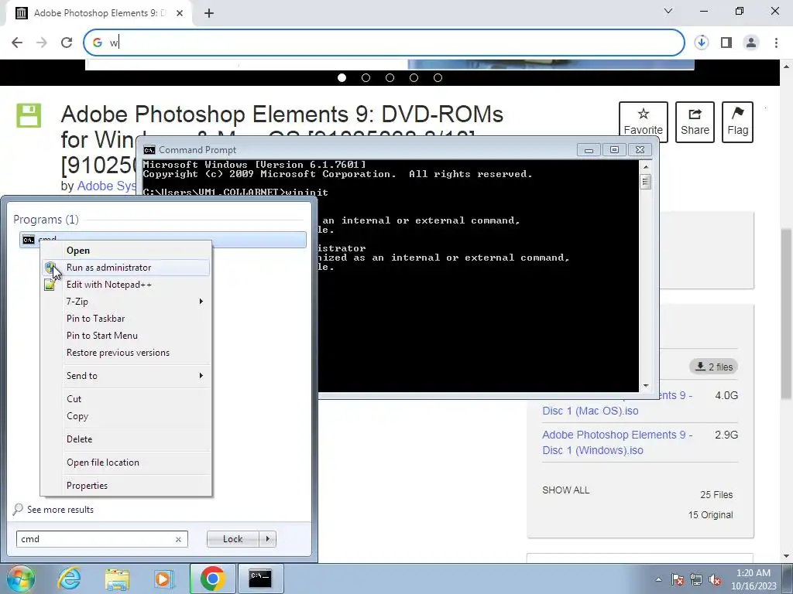Click the Windows Start orb
Screen dimensions: 793x594
[20, 579]
